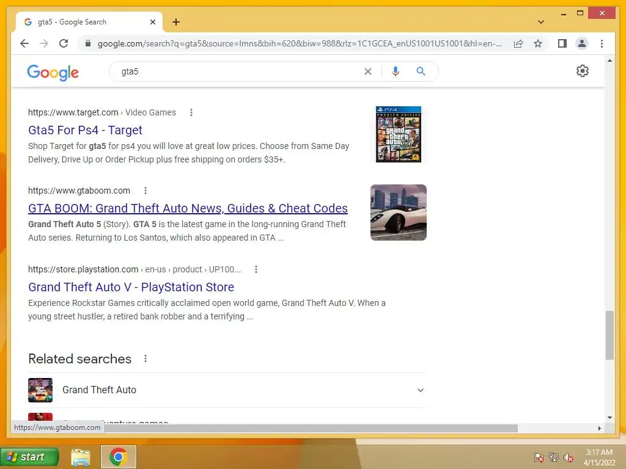Bookmark this page with the star icon
The height and width of the screenshot is (469, 626).
pyautogui.click(x=538, y=43)
